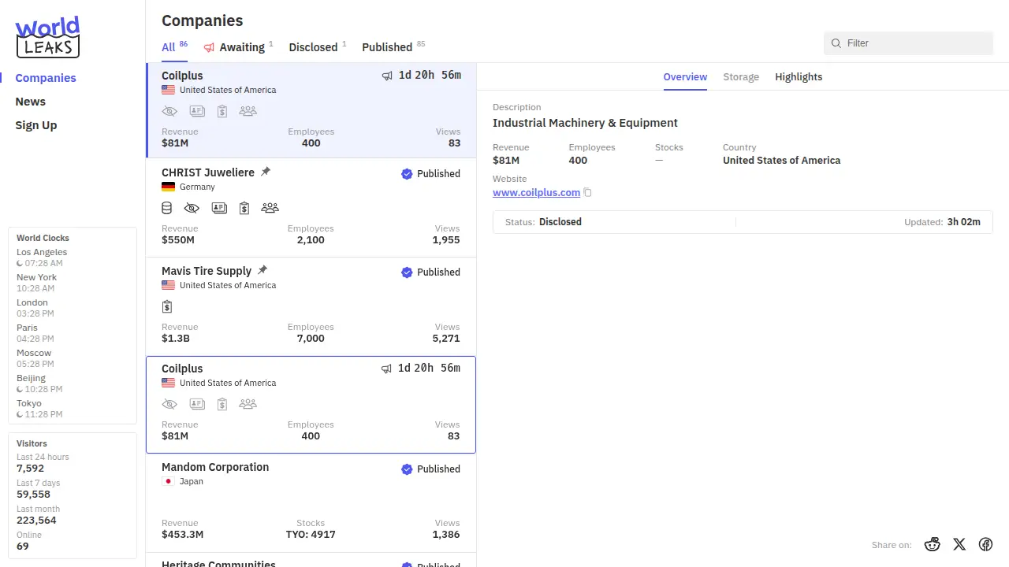This screenshot has width=1009, height=567.
Task: Click Published badge on Mandom Corporation
Action: tap(430, 469)
